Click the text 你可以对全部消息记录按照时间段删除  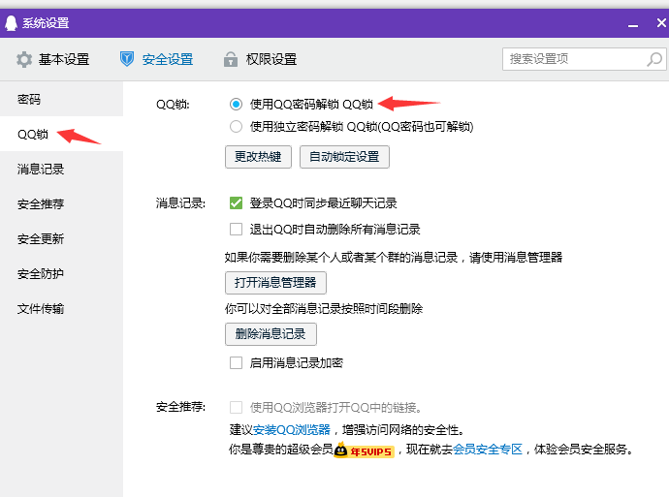tap(324, 309)
